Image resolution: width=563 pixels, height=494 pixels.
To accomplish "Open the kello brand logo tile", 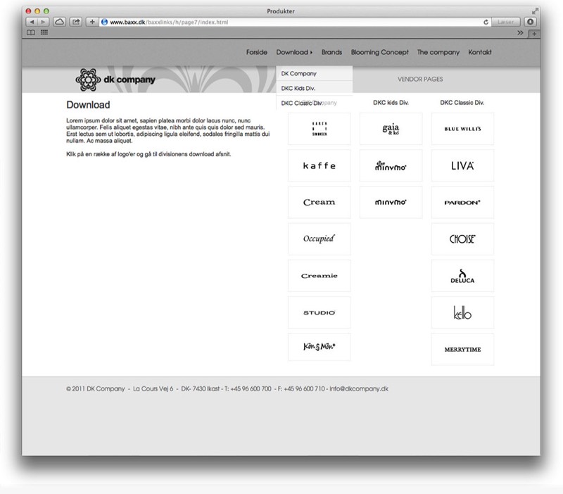I will tap(462, 312).
